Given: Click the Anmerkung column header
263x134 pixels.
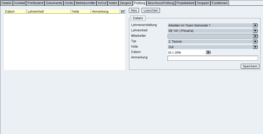Looking at the screenshot, I should point(105,12).
